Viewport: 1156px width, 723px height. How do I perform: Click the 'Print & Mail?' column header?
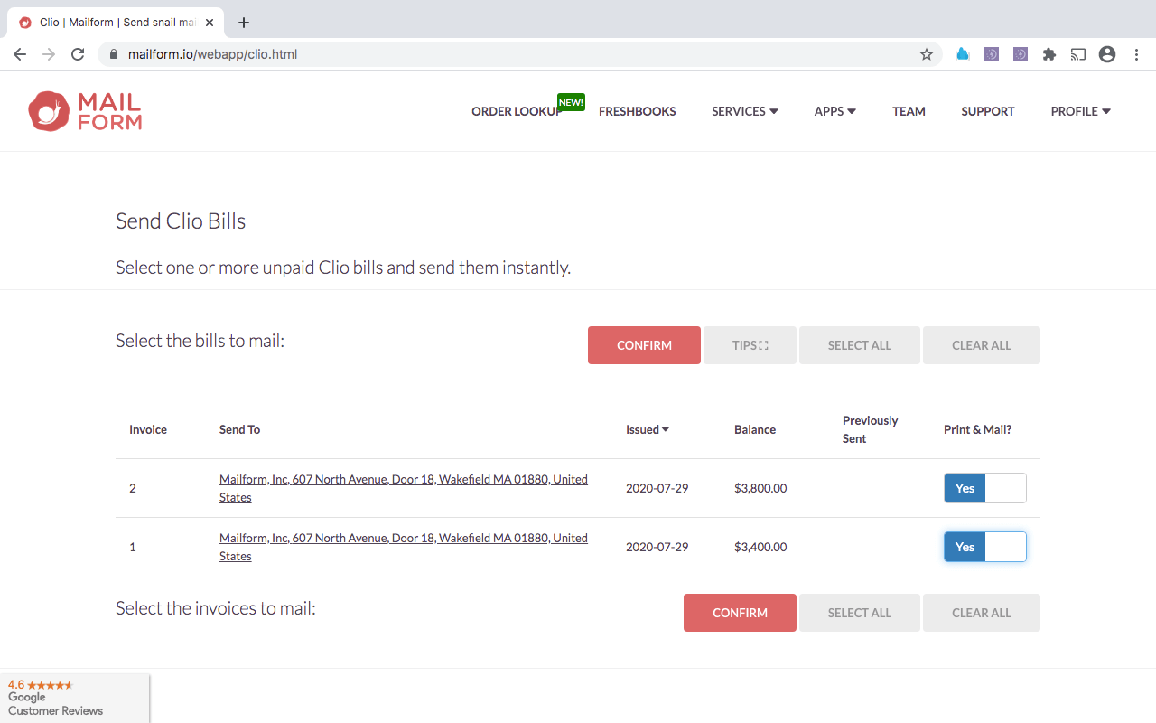click(978, 429)
